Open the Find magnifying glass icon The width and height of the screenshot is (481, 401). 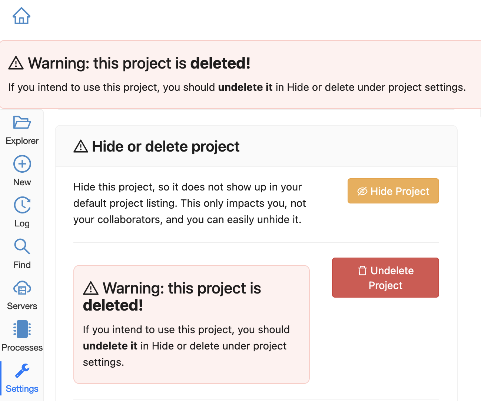click(22, 246)
